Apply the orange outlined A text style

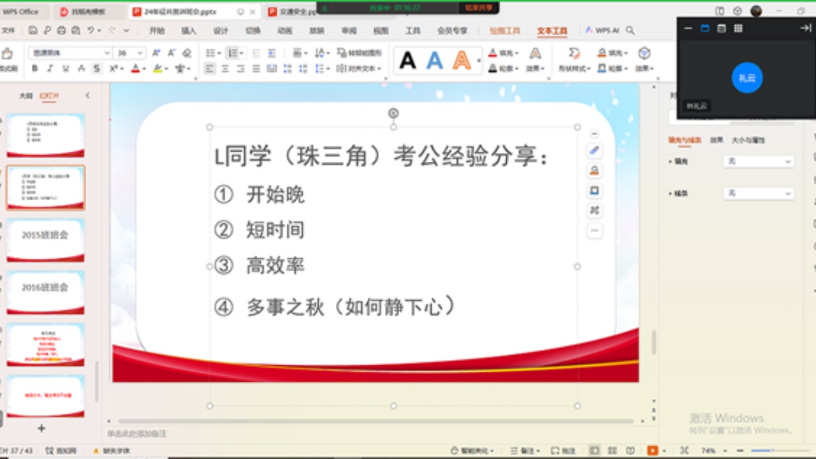(462, 61)
